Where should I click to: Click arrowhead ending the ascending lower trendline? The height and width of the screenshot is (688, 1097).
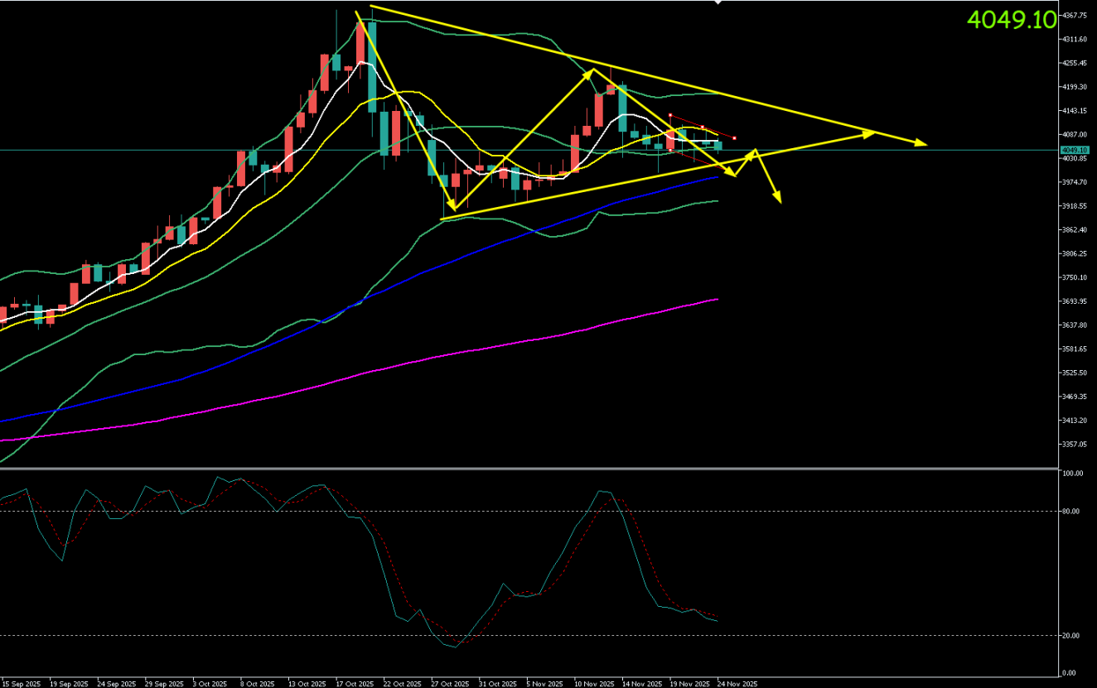tap(870, 132)
